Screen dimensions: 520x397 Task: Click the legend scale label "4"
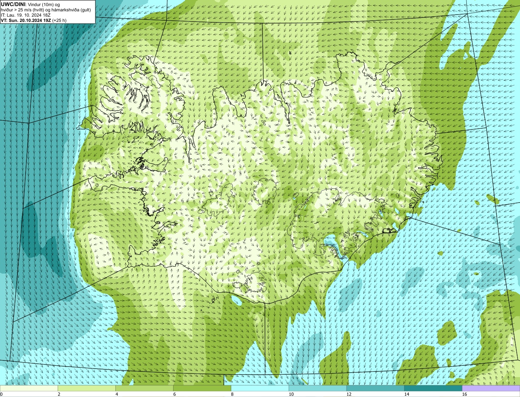(x=117, y=394)
